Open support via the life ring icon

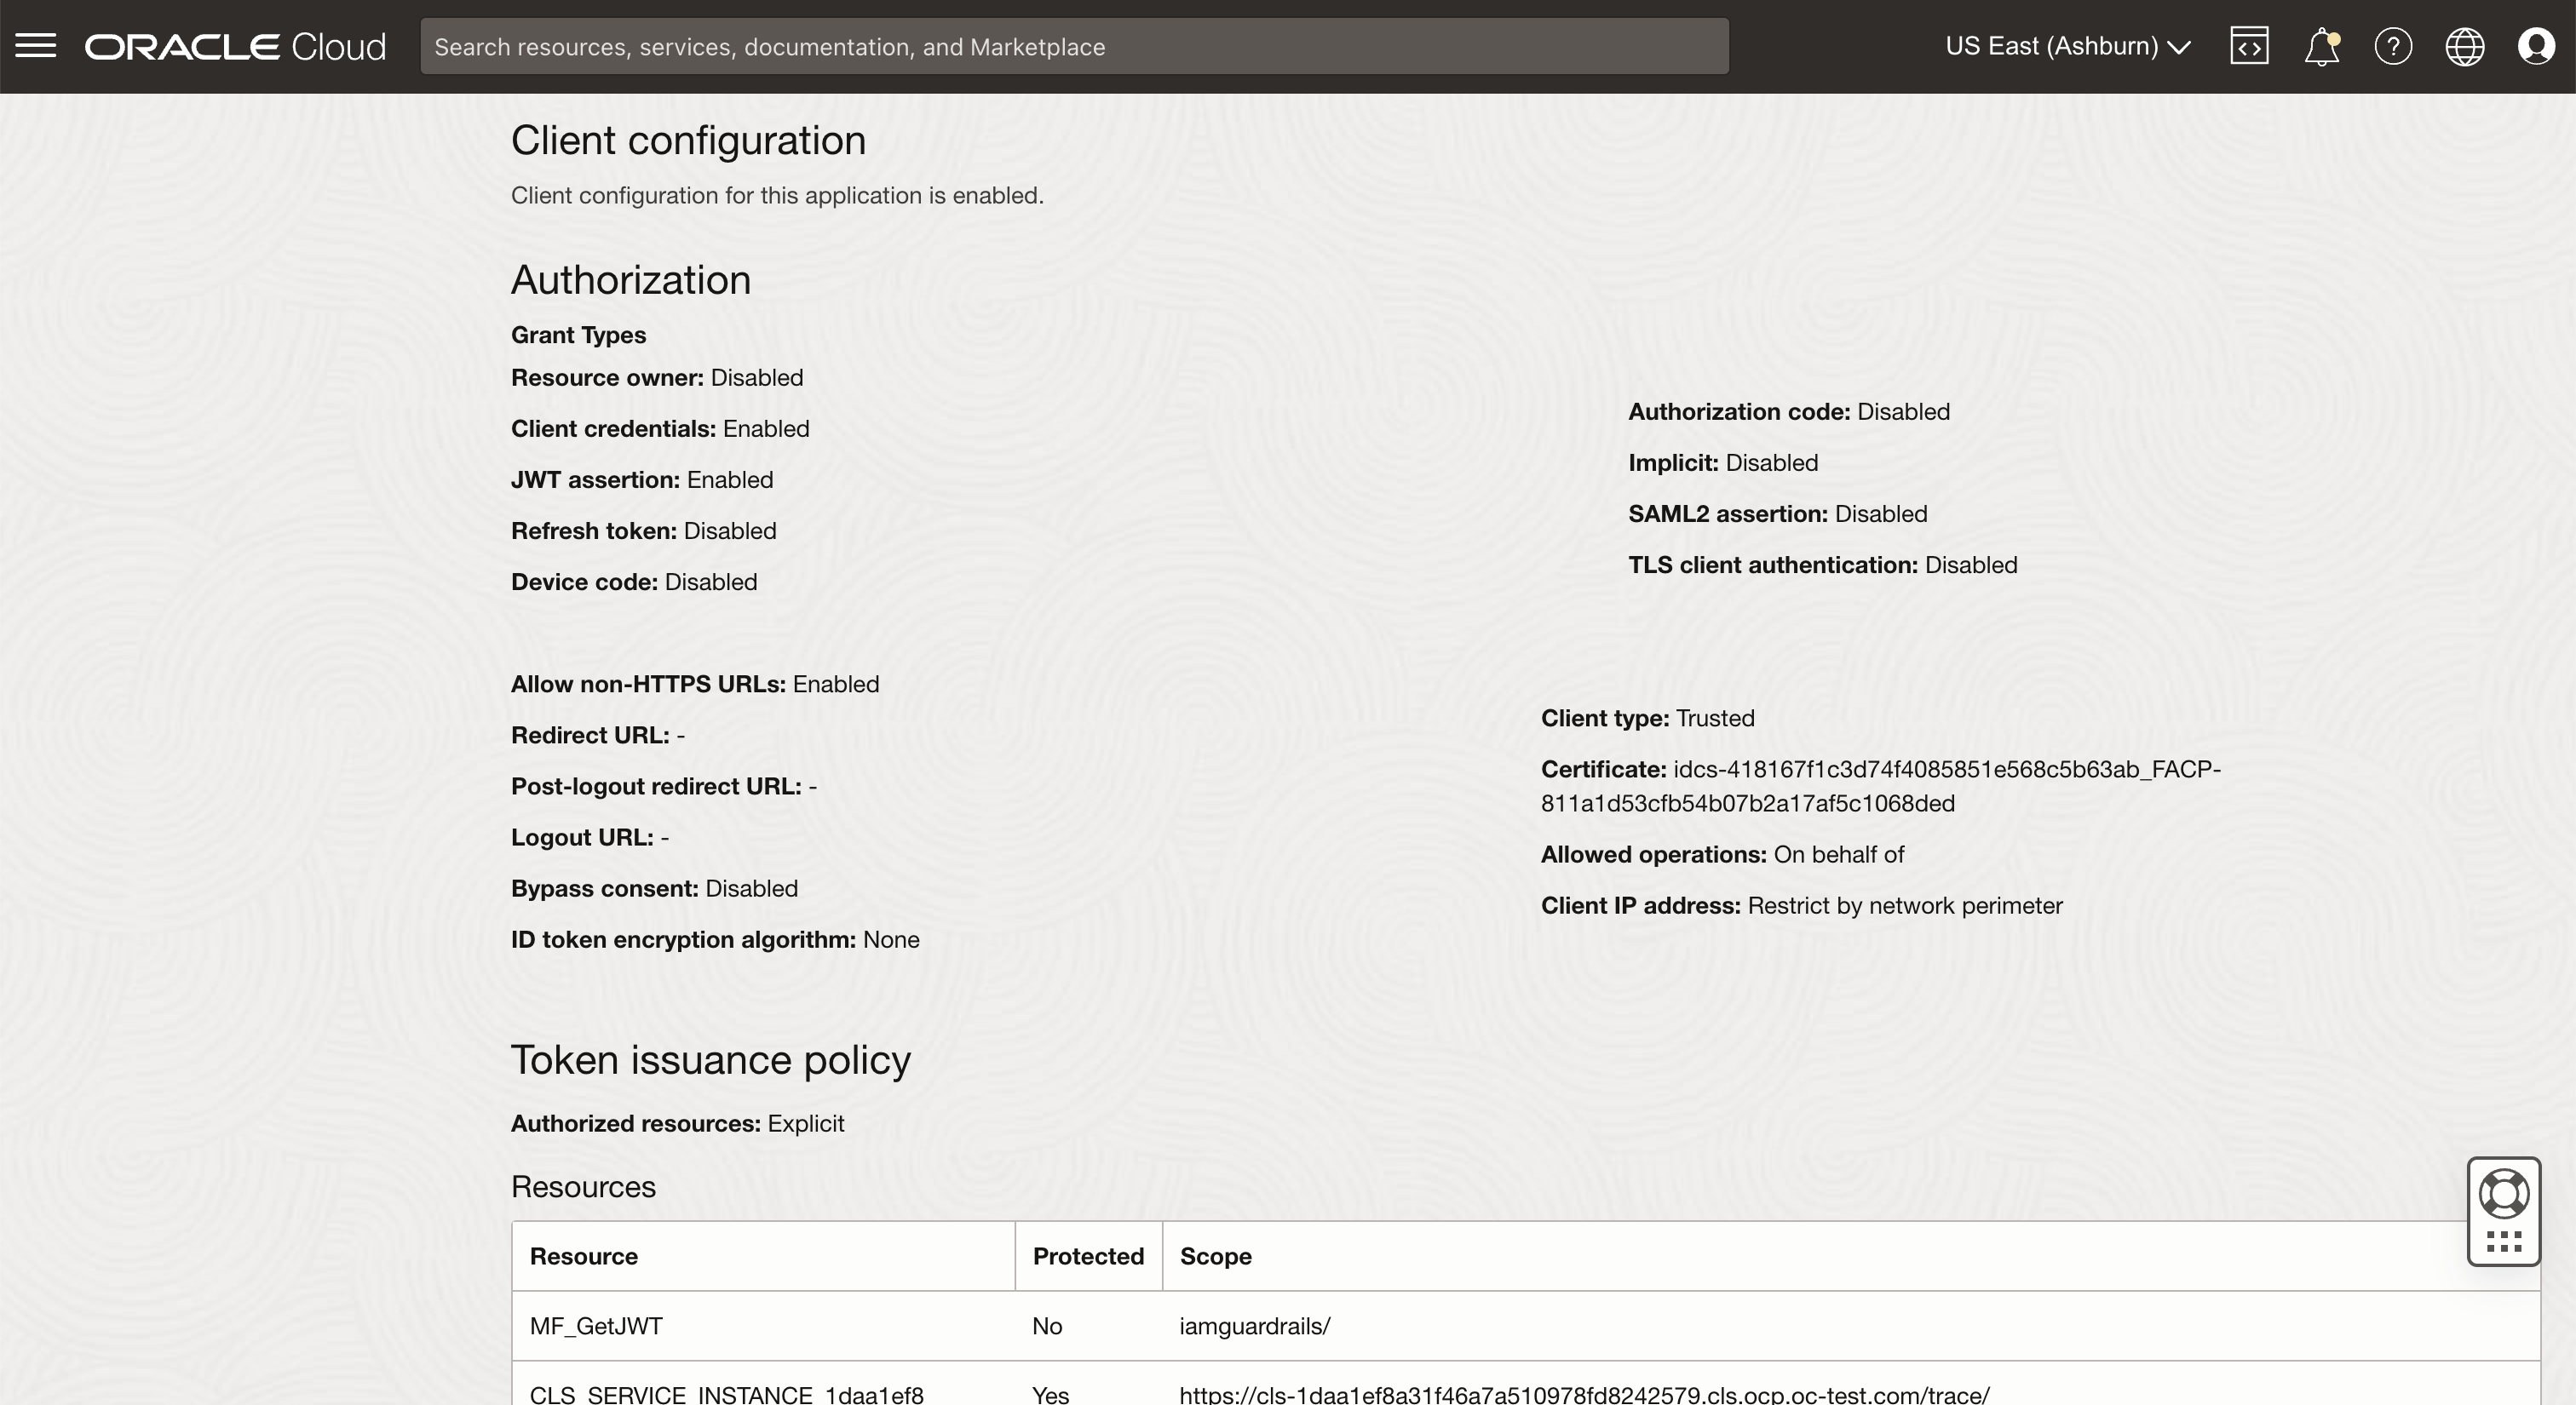coord(2504,1192)
